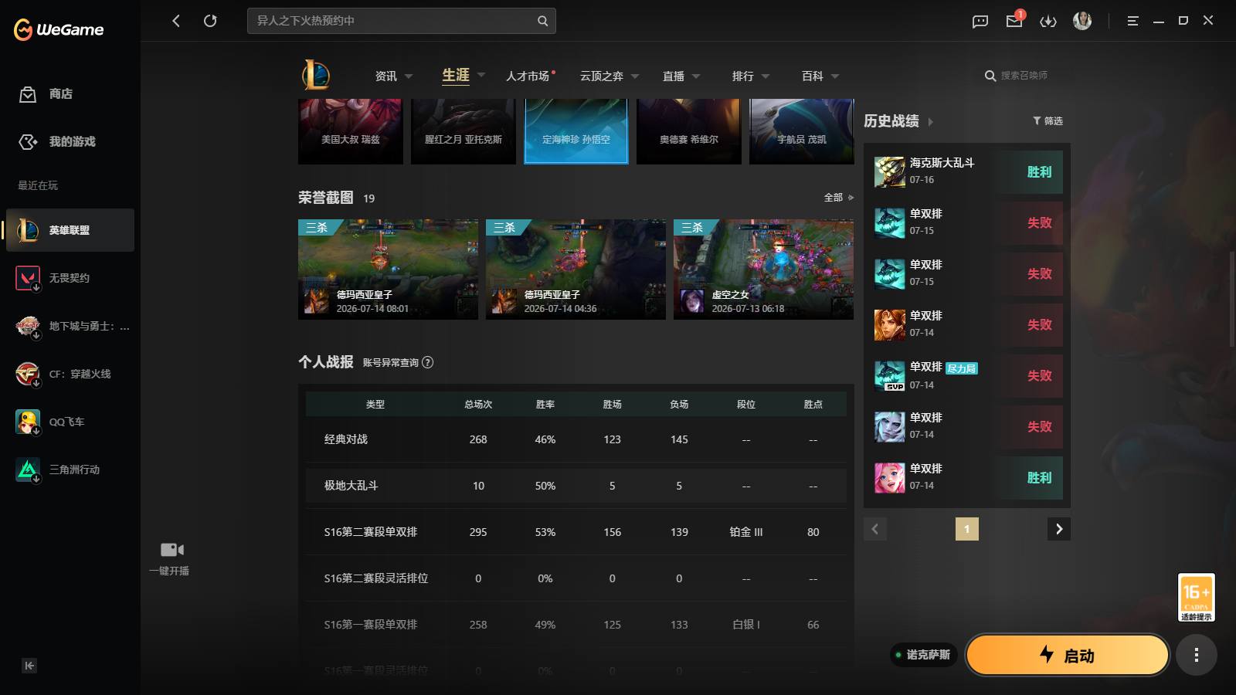Expand the 排行 dropdown menu
The image size is (1236, 695).
tap(766, 76)
